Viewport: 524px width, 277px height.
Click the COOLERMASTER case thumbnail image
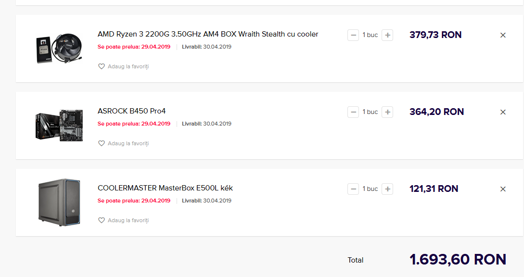(59, 202)
